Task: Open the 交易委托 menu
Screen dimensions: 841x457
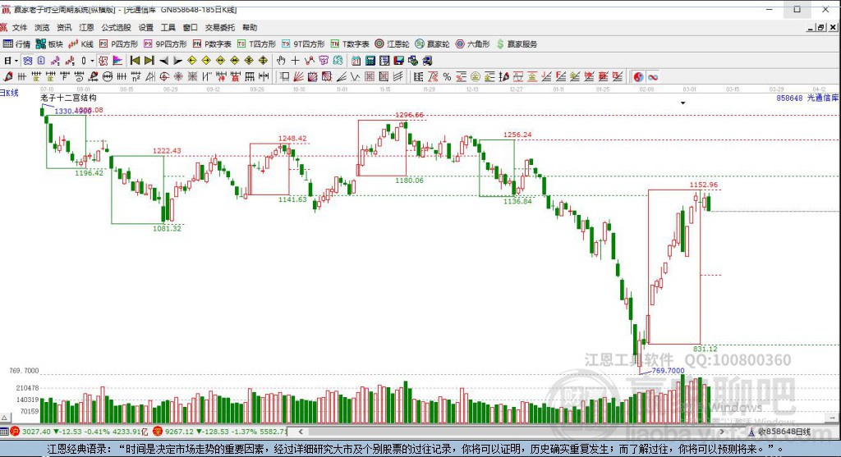Action: click(x=220, y=27)
